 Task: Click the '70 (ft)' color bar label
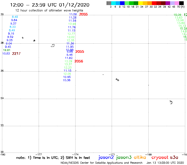pos(181,7)
